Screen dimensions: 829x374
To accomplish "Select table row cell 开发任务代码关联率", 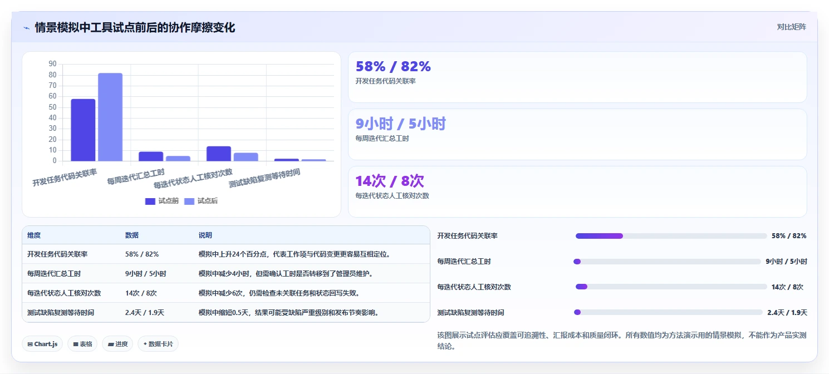I will tap(57, 254).
